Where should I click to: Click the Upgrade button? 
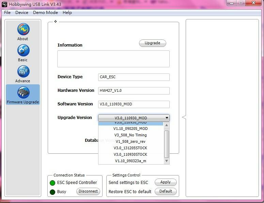pos(153,43)
